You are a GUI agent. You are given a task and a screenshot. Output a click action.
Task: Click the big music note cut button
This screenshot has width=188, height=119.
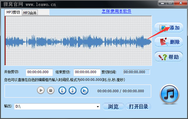(170, 94)
